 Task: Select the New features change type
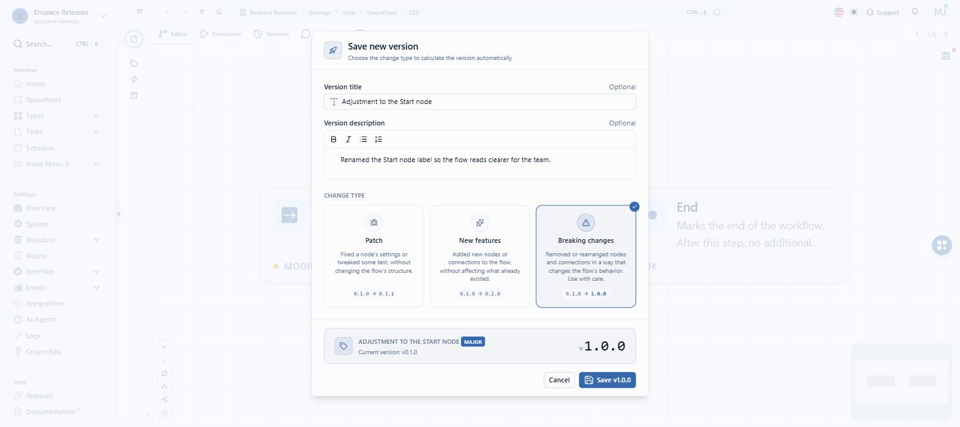click(x=480, y=256)
